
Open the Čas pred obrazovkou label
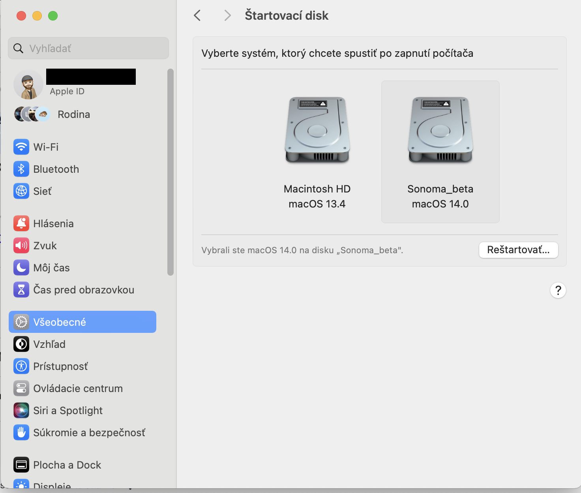click(x=84, y=290)
